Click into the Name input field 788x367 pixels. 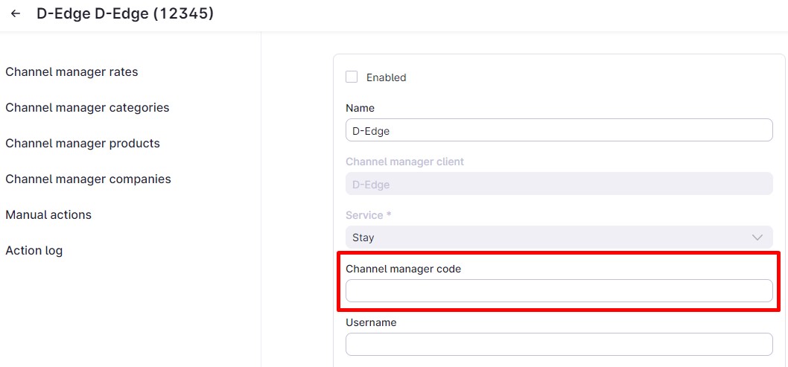559,130
